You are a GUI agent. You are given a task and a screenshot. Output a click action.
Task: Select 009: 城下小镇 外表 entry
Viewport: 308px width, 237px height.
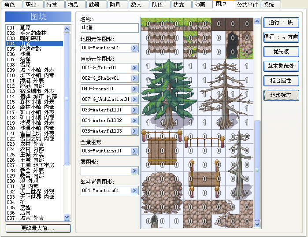point(34,70)
